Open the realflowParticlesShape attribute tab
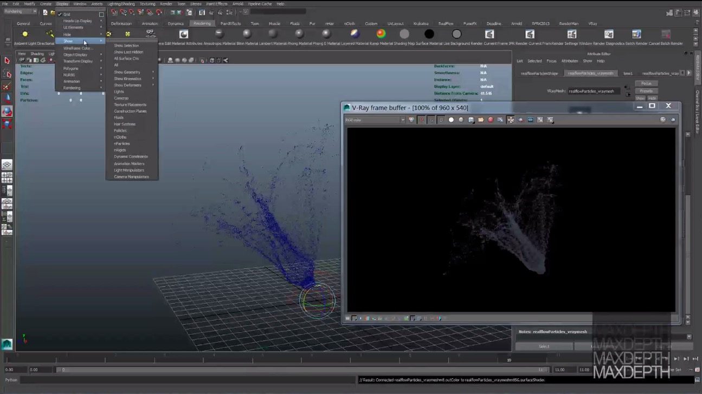 point(539,73)
